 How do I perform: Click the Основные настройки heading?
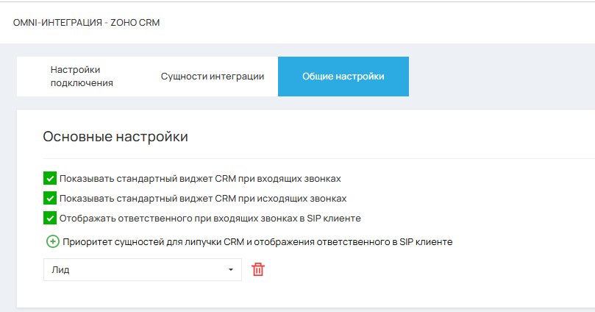coord(115,136)
